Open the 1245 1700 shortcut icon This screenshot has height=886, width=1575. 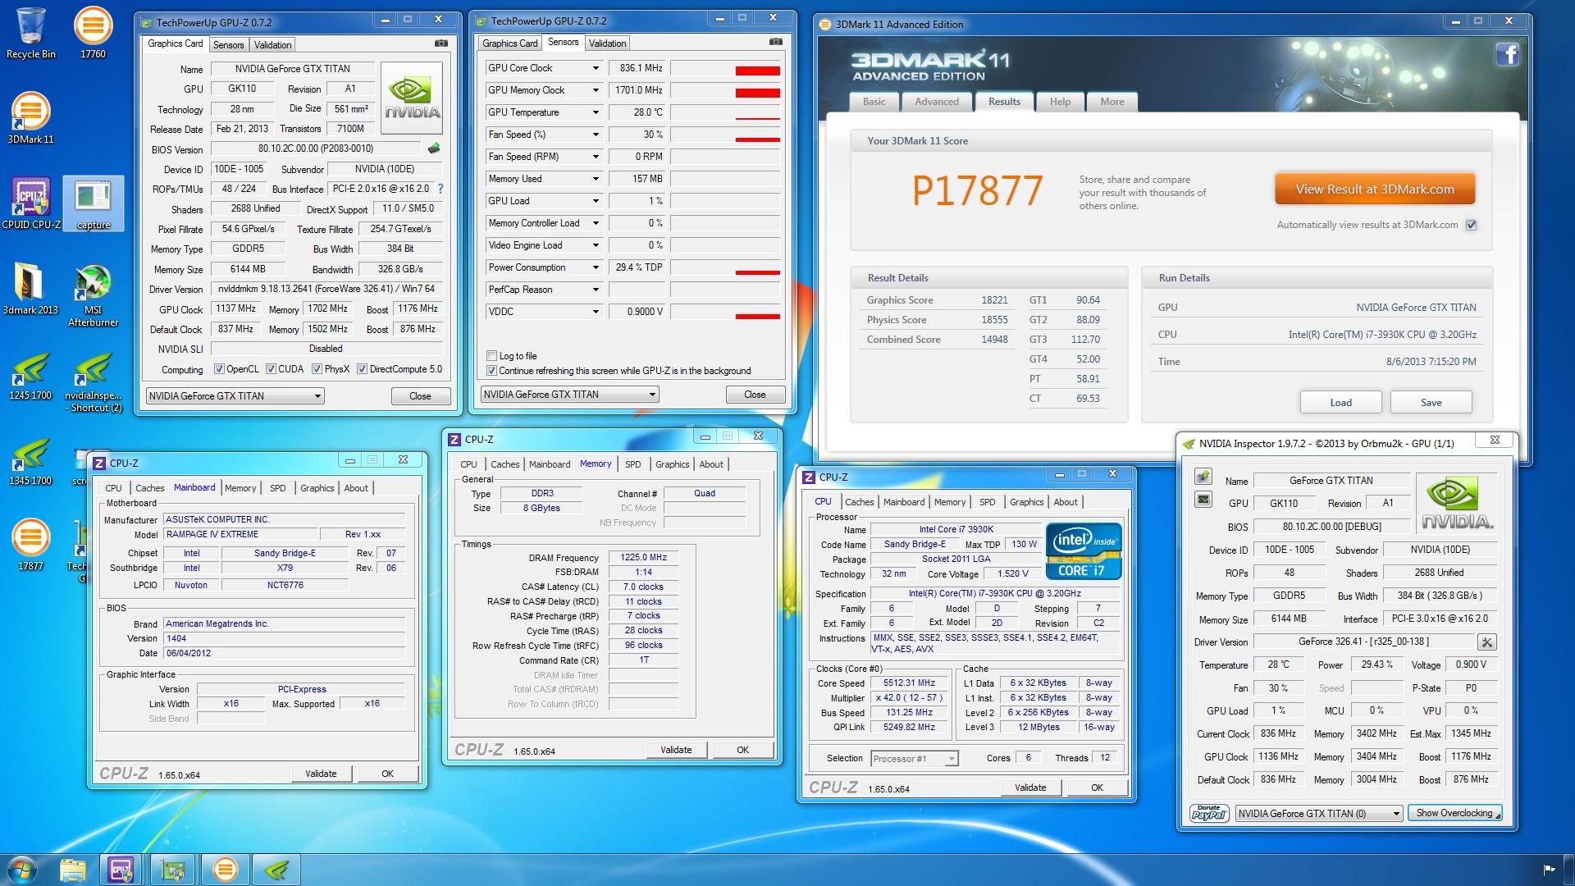[x=31, y=376]
